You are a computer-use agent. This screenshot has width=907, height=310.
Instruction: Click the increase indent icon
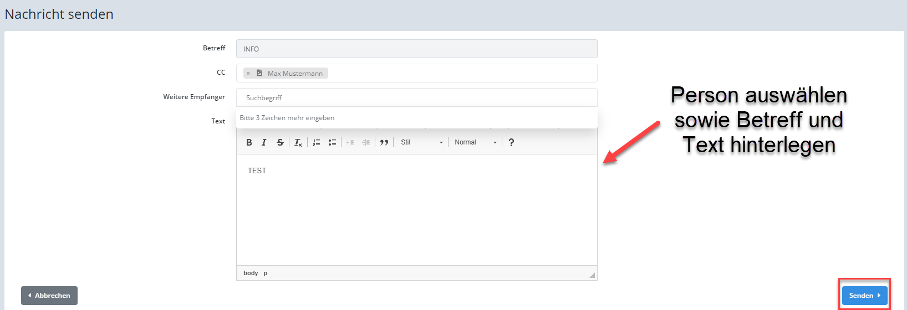366,142
